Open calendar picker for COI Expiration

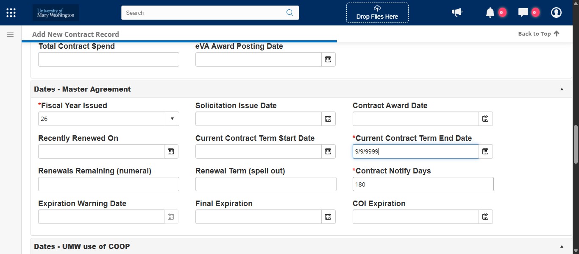click(x=485, y=217)
